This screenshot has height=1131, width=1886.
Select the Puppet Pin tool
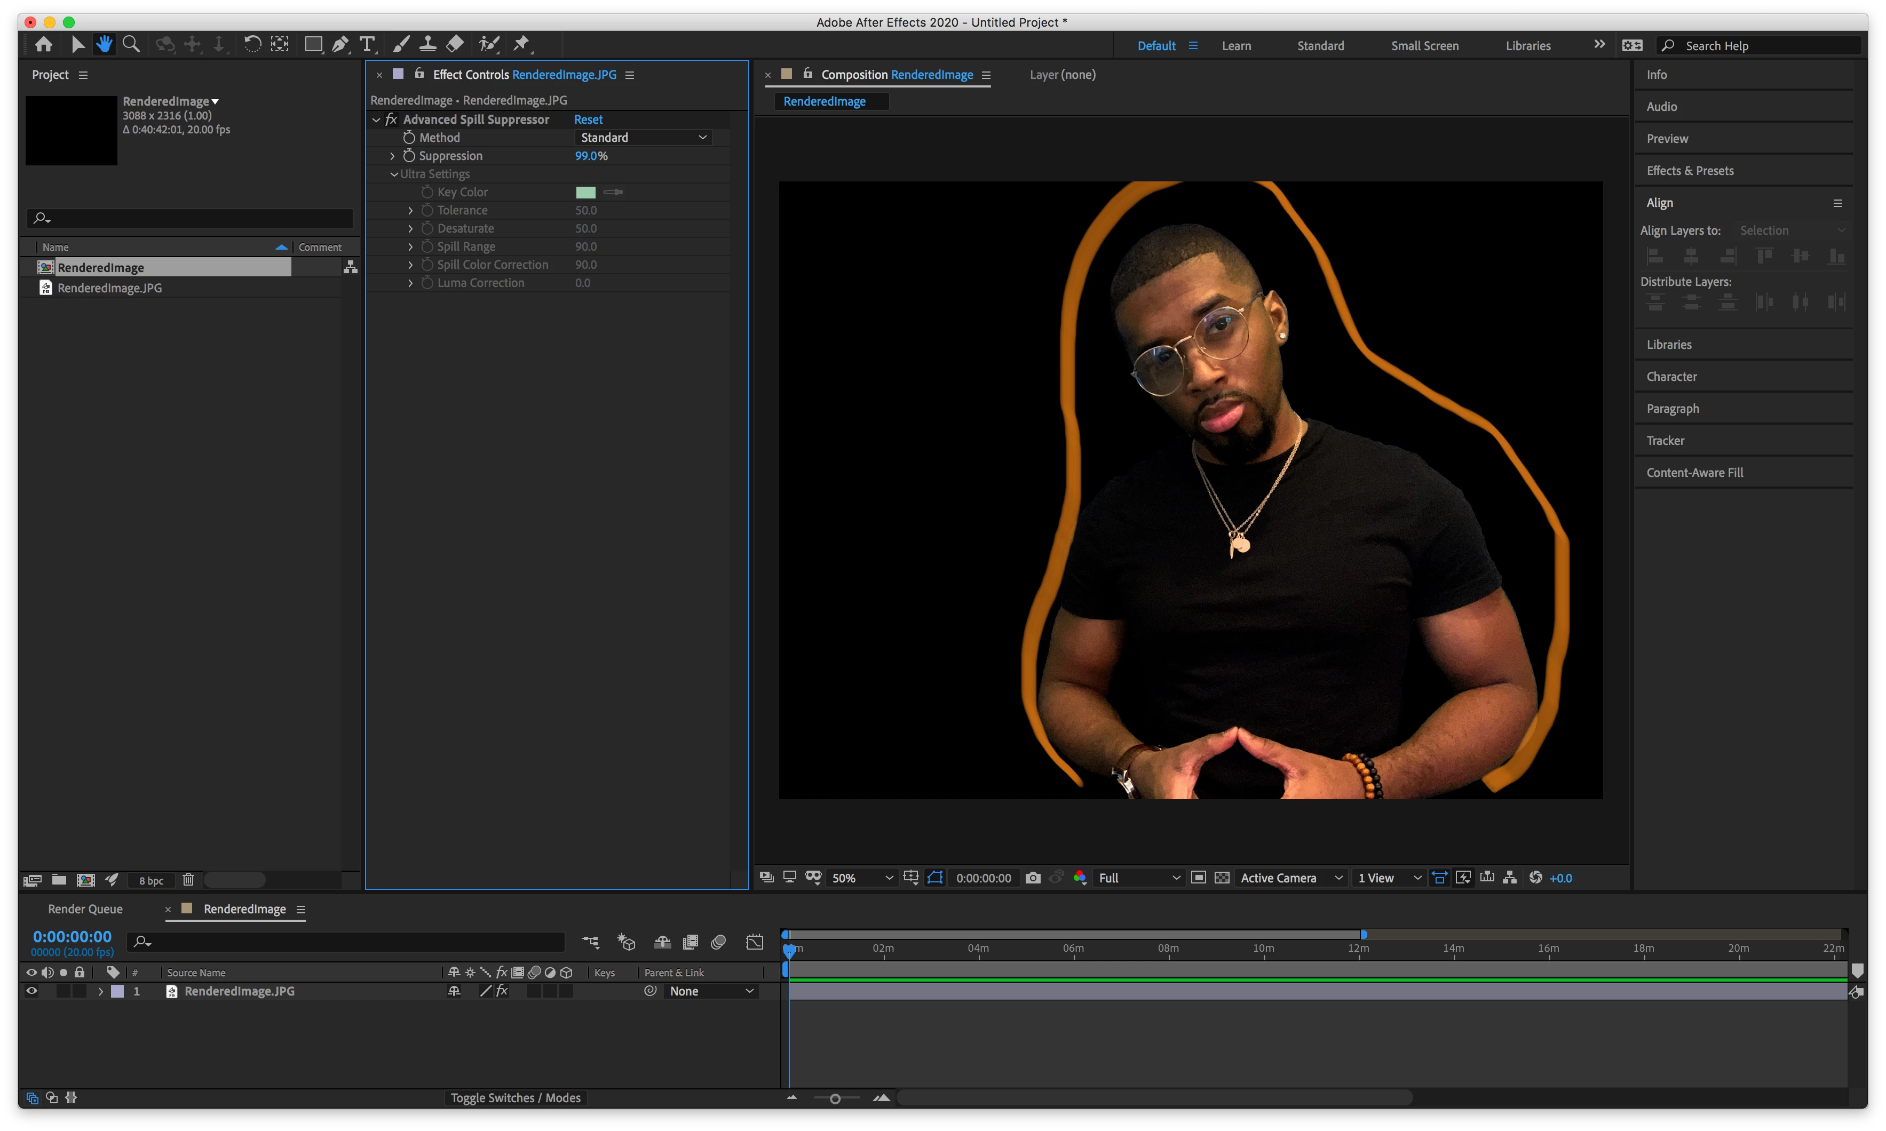[x=521, y=44]
